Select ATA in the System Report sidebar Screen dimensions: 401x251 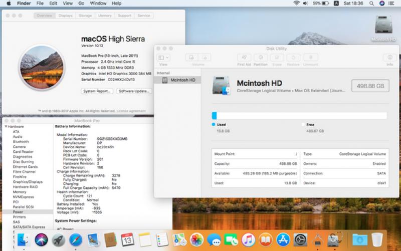coord(16,132)
